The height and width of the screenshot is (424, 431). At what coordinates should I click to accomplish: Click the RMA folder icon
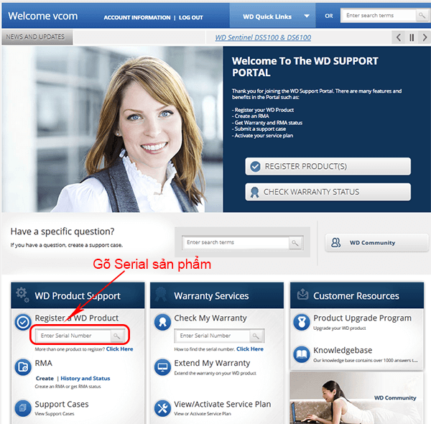pos(23,367)
